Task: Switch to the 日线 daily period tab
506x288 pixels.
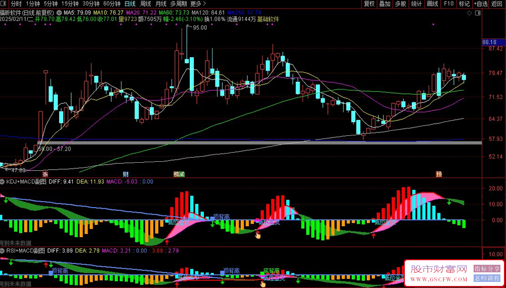Action: (130, 4)
